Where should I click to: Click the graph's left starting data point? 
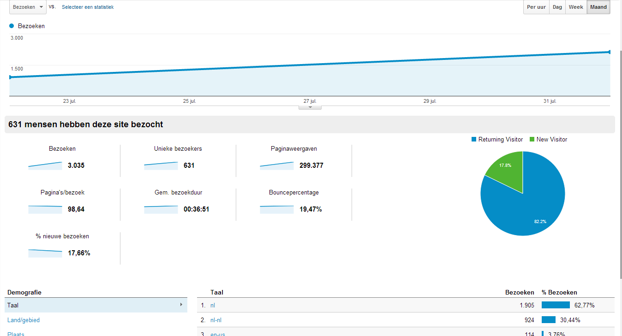[x=10, y=77]
